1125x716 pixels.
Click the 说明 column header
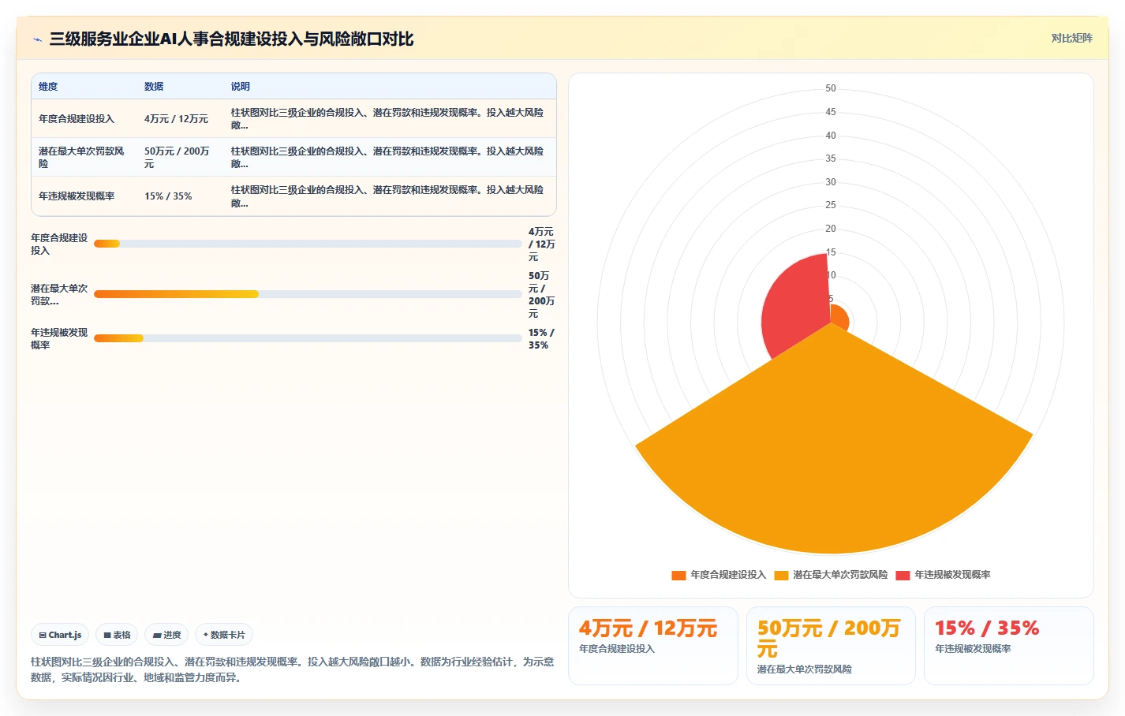tap(241, 87)
